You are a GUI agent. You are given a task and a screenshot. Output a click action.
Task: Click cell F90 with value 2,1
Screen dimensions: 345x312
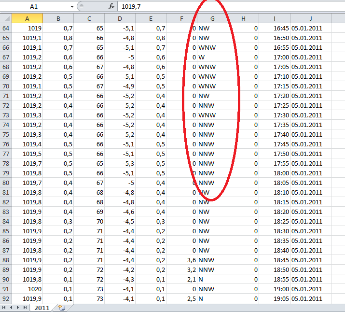(x=182, y=280)
